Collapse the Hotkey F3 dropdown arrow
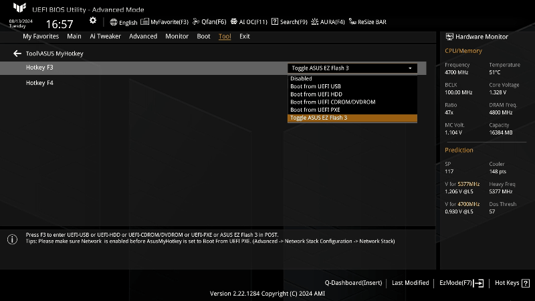 pos(410,68)
